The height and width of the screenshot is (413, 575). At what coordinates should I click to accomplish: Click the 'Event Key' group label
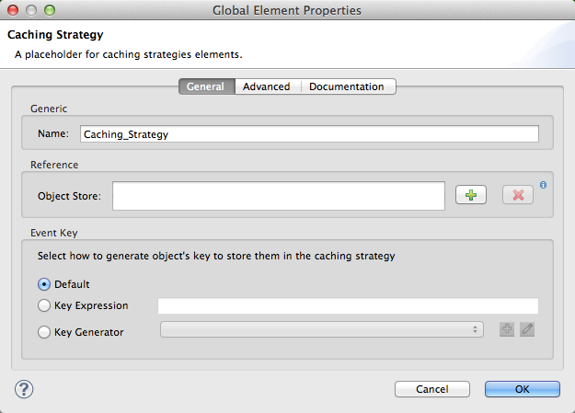[54, 234]
